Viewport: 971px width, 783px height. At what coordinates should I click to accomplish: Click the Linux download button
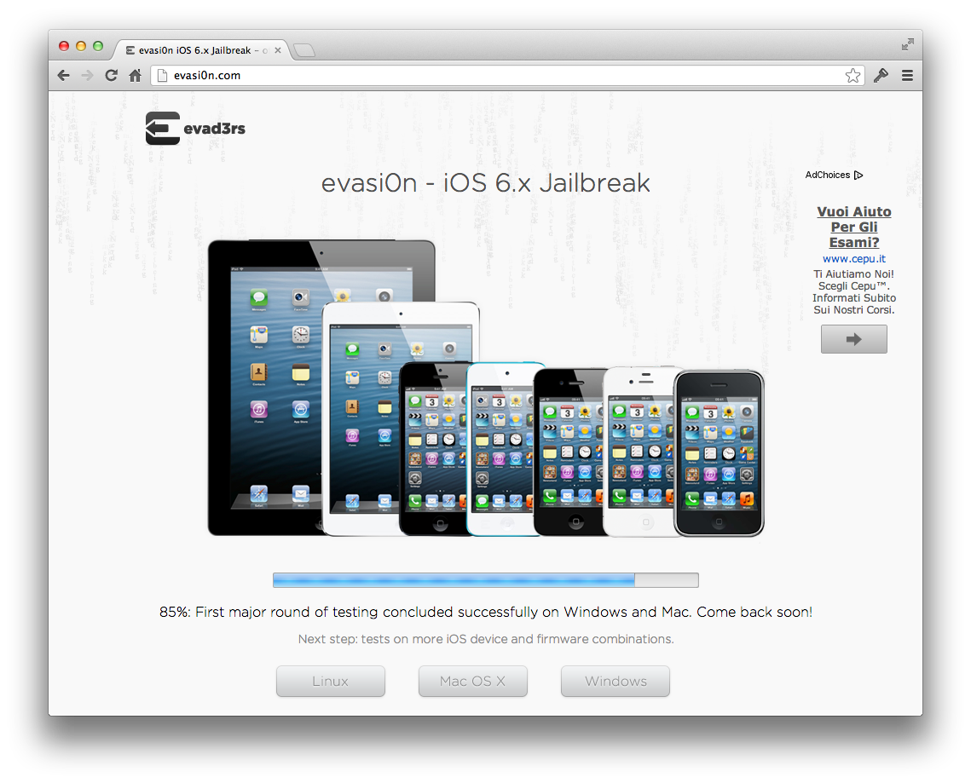(x=330, y=682)
